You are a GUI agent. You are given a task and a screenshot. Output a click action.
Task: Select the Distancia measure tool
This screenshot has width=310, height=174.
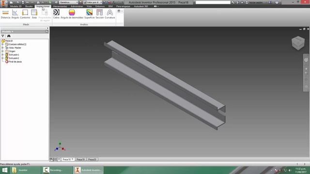pos(5,14)
